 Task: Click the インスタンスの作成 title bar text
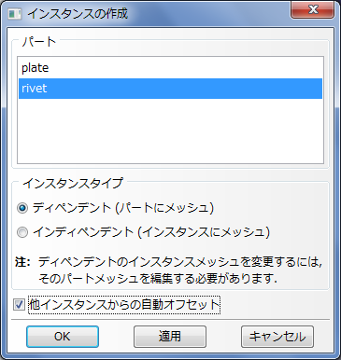pyautogui.click(x=78, y=14)
